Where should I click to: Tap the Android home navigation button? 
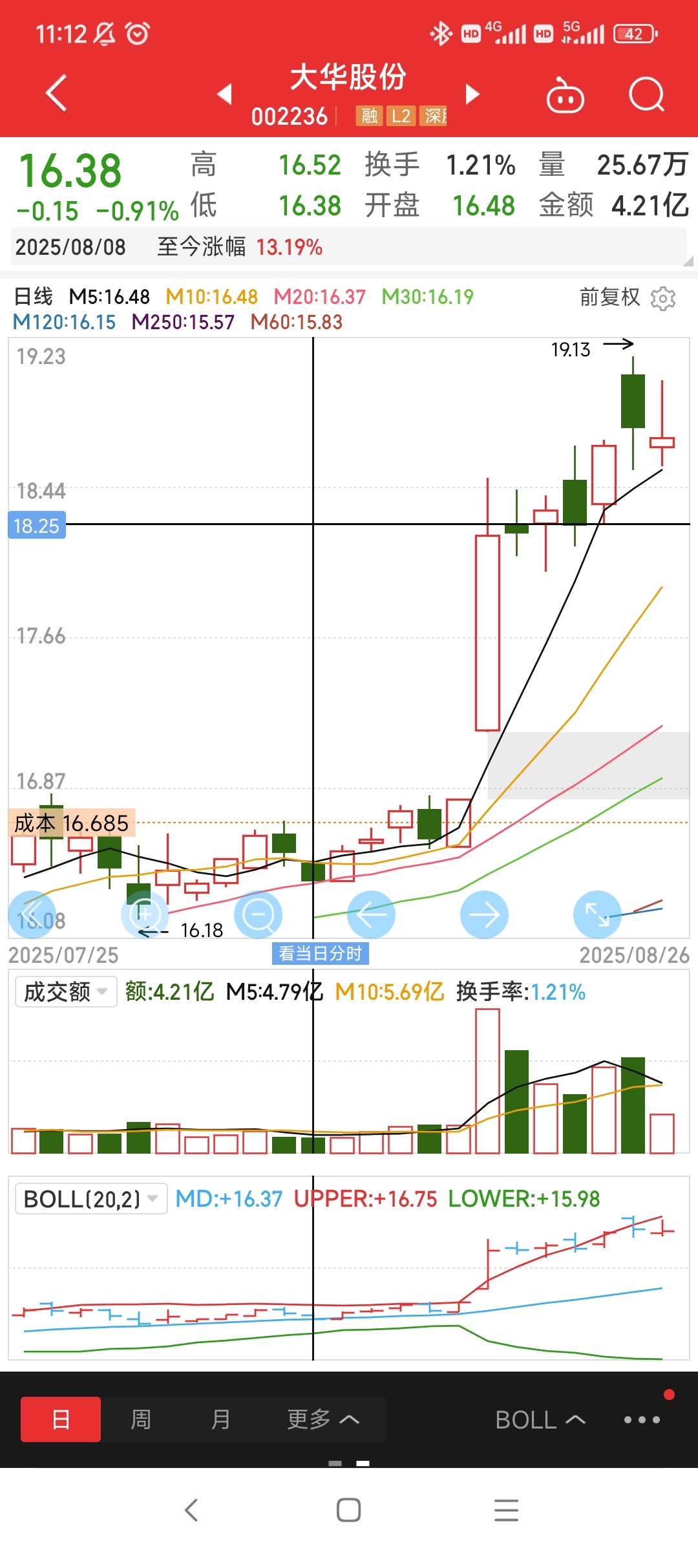click(x=348, y=1511)
